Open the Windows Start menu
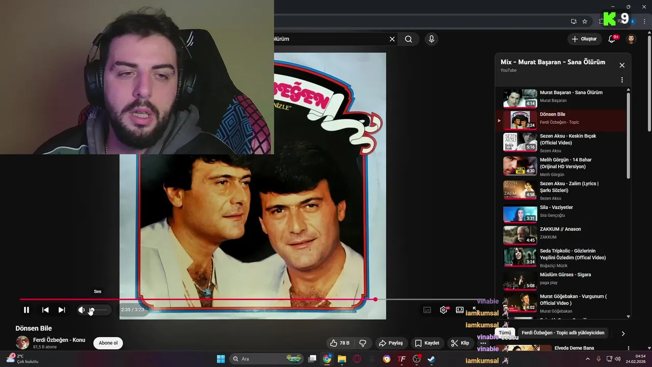Viewport: 652px width, 367px height. [x=221, y=359]
